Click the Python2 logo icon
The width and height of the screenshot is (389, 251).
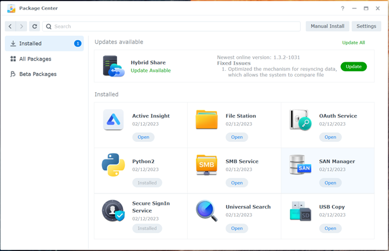pos(113,165)
